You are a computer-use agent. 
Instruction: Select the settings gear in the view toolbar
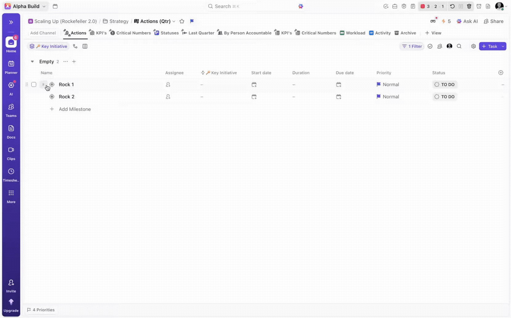coord(473,46)
